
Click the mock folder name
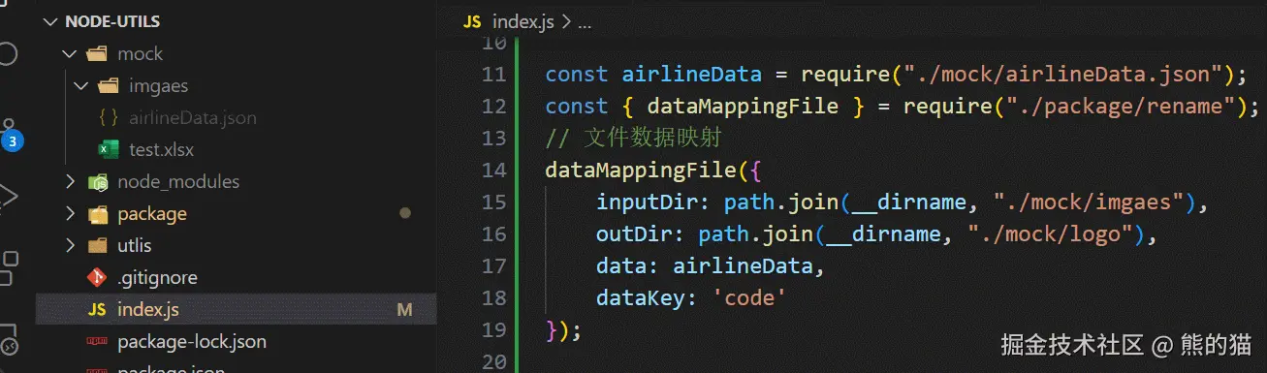point(140,53)
